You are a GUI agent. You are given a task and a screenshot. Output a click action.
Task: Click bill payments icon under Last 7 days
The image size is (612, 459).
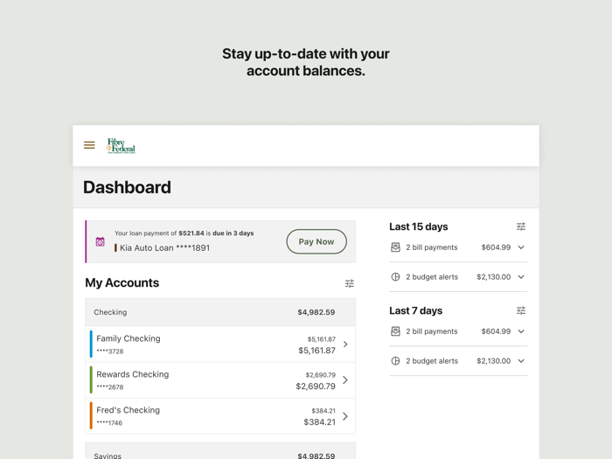395,331
